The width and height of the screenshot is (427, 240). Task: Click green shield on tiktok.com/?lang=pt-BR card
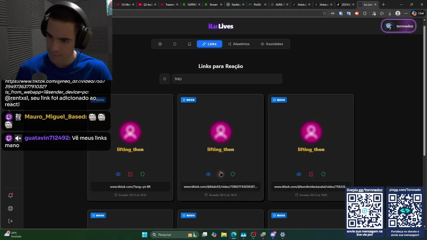(x=142, y=174)
